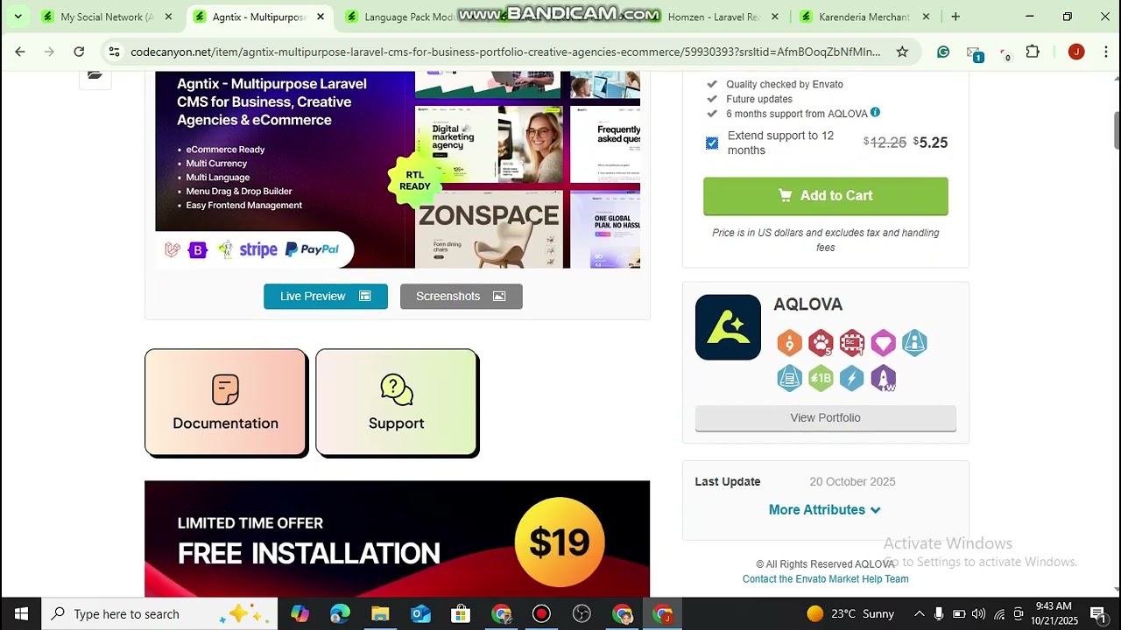The width and height of the screenshot is (1121, 630).
Task: Bookmark this page with the star icon
Action: coord(902,52)
